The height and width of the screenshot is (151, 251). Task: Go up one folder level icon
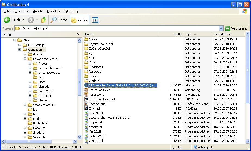point(44,20)
